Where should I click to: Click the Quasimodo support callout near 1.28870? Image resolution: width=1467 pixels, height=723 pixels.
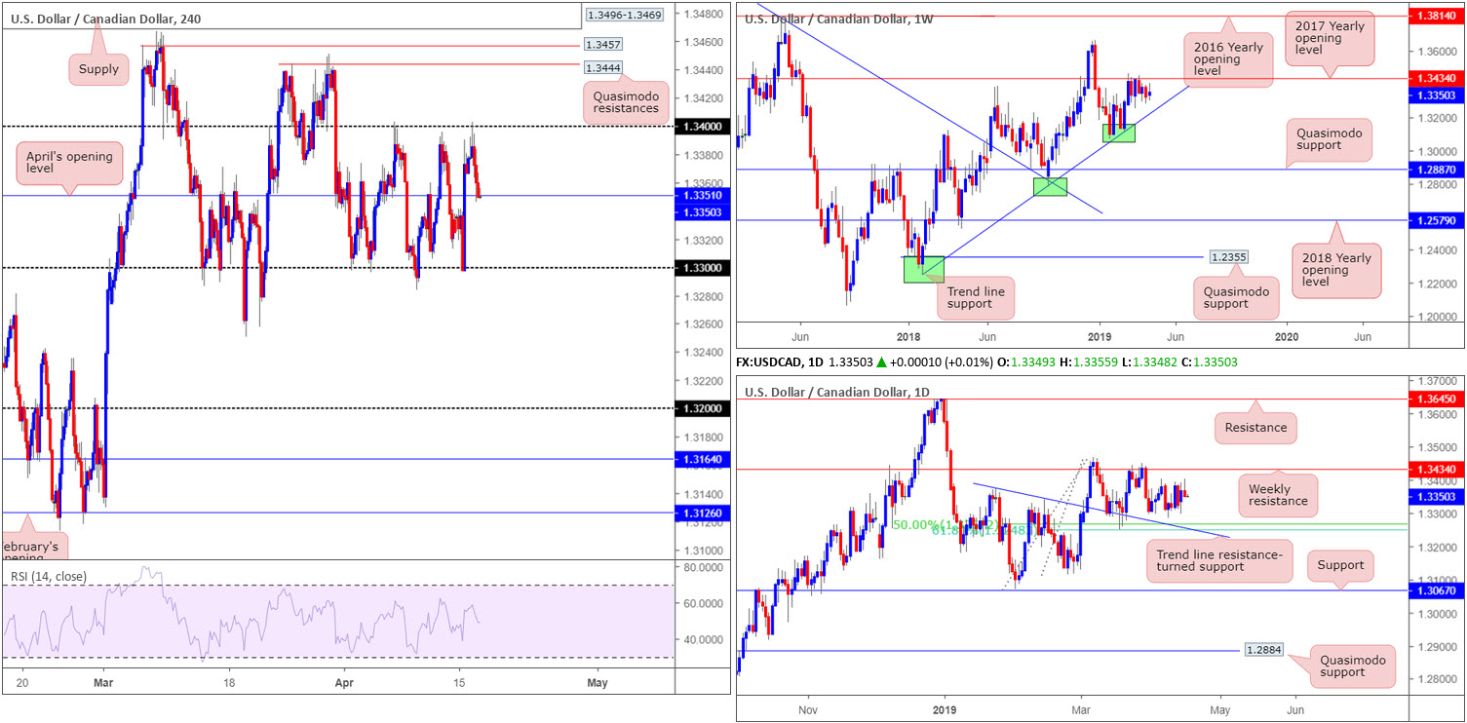1330,138
